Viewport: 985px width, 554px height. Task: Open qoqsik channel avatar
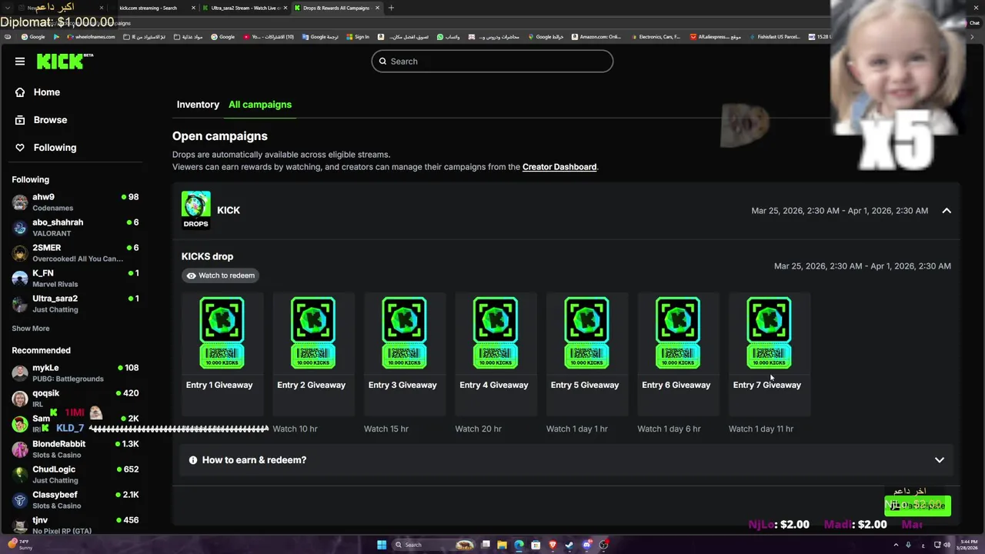(20, 399)
